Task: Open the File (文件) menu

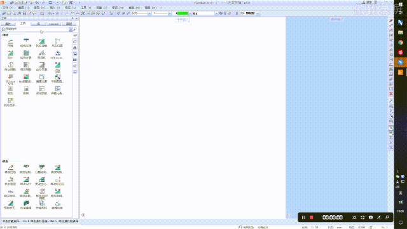Action: [8, 8]
